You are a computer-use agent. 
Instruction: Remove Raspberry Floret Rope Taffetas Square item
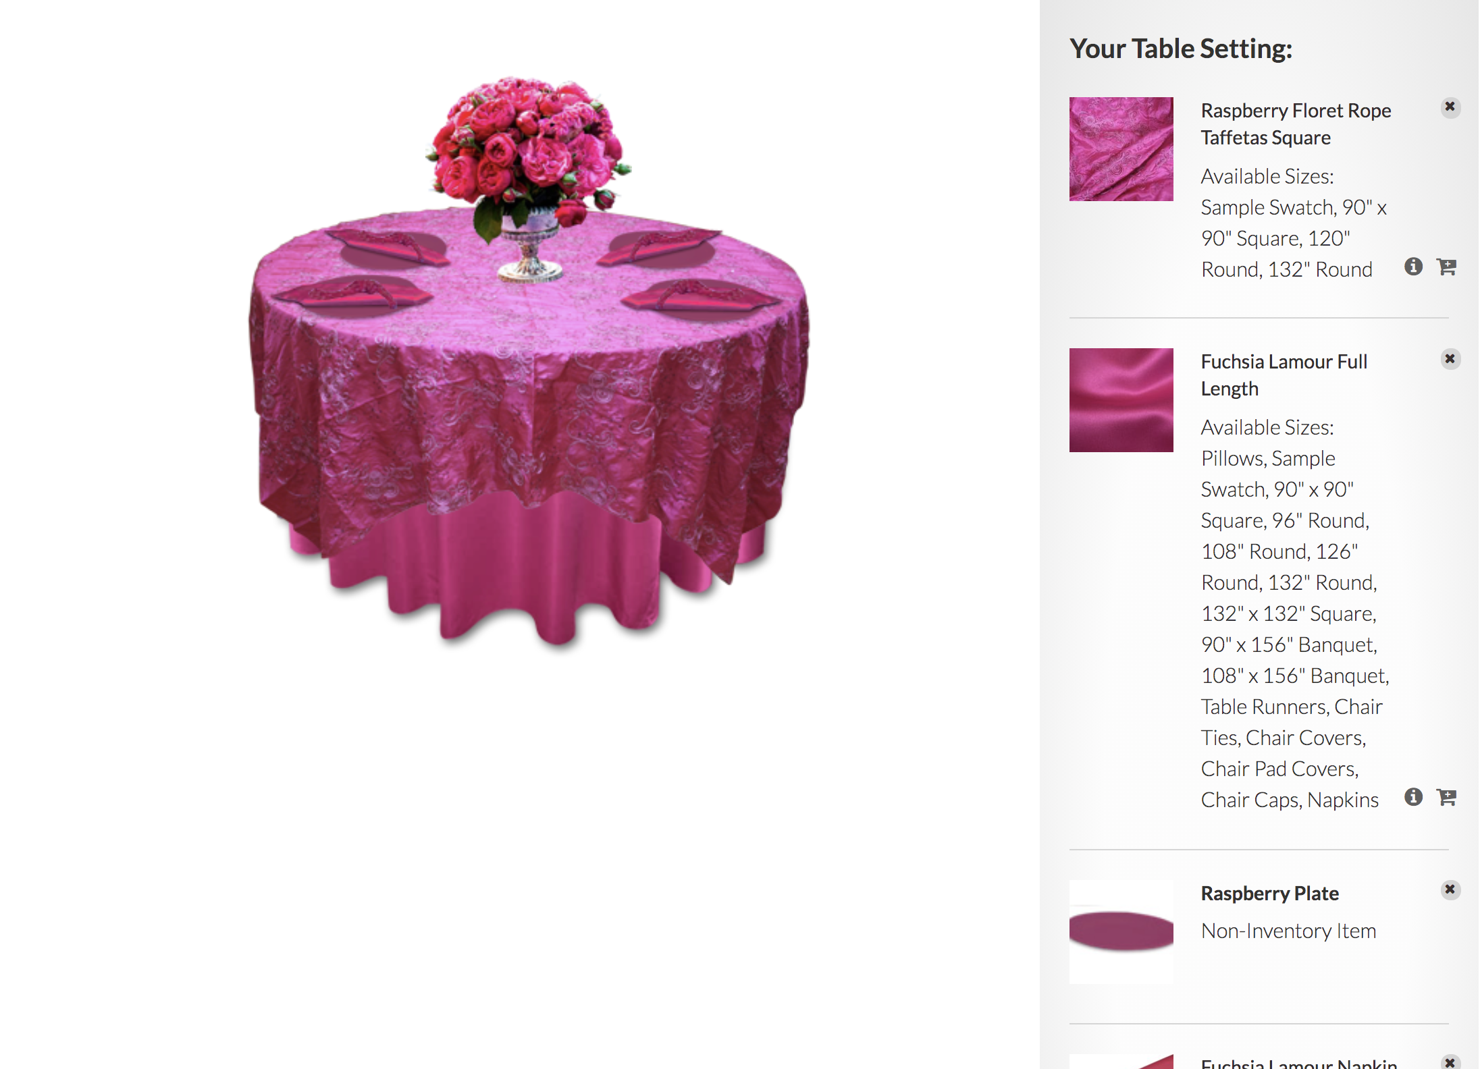1450,107
